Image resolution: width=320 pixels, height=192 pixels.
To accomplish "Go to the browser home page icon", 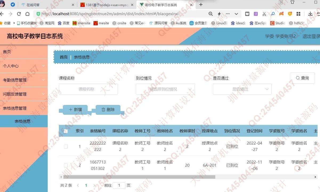I will click(27, 14).
